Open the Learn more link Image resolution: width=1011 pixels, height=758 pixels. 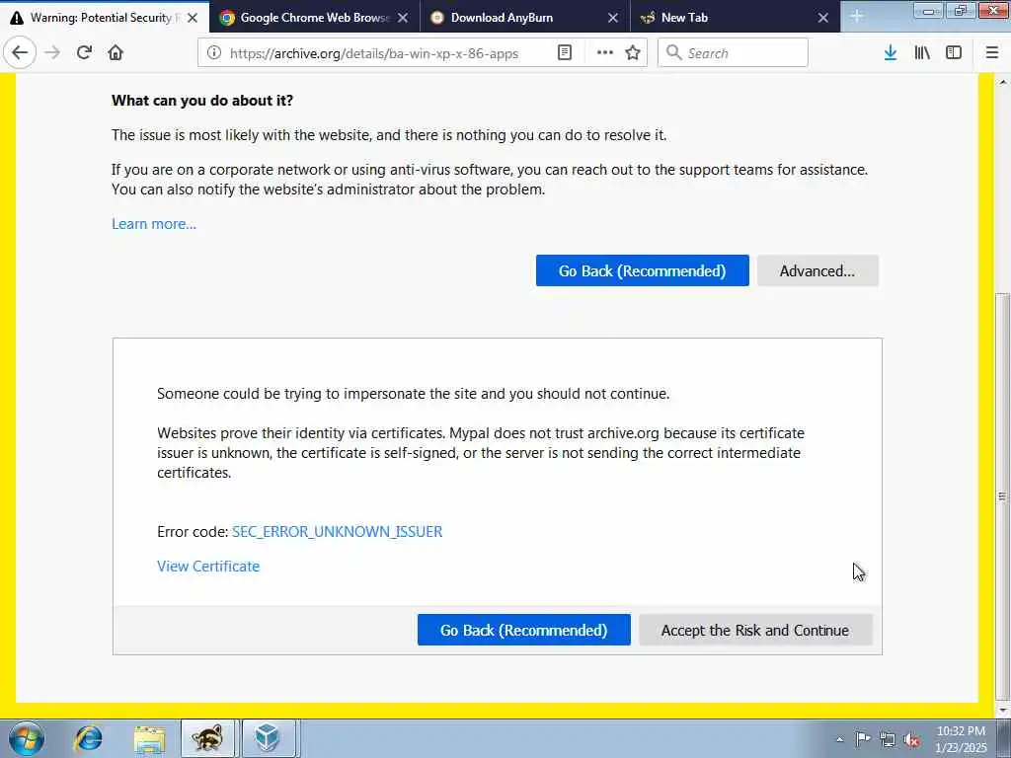tap(154, 224)
